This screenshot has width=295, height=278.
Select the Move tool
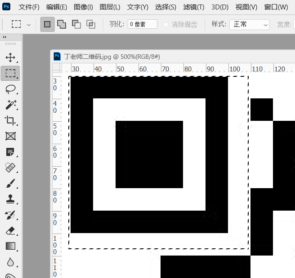pos(10,57)
